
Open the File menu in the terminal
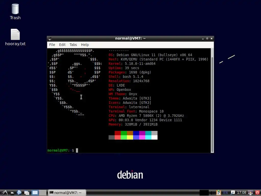[52, 45]
